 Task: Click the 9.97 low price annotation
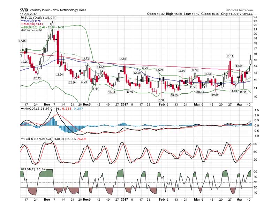(x=161, y=100)
